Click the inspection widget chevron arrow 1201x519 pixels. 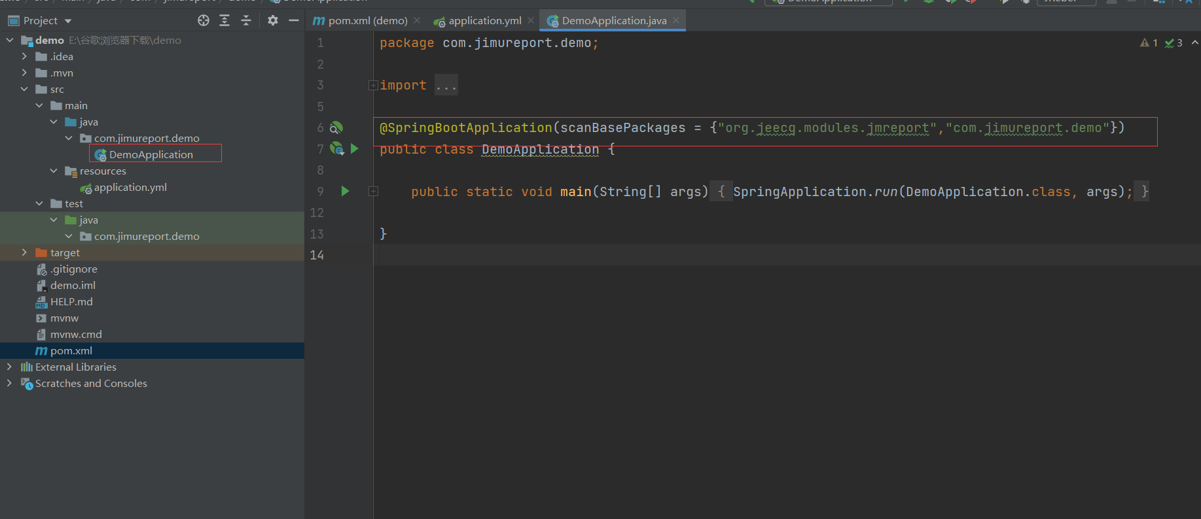click(1194, 43)
